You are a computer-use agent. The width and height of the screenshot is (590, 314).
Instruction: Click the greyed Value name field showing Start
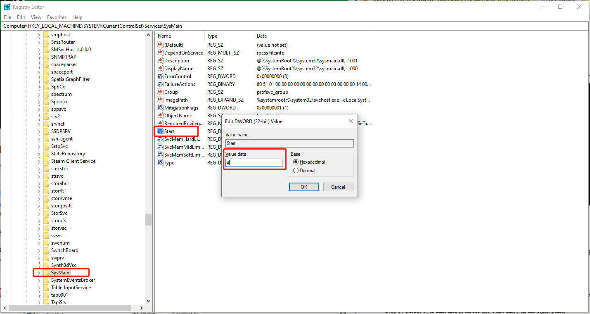pos(289,143)
